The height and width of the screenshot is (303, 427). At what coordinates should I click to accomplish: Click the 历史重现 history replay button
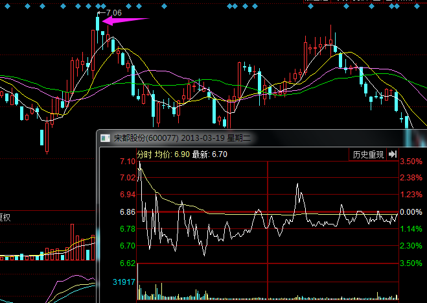point(368,154)
